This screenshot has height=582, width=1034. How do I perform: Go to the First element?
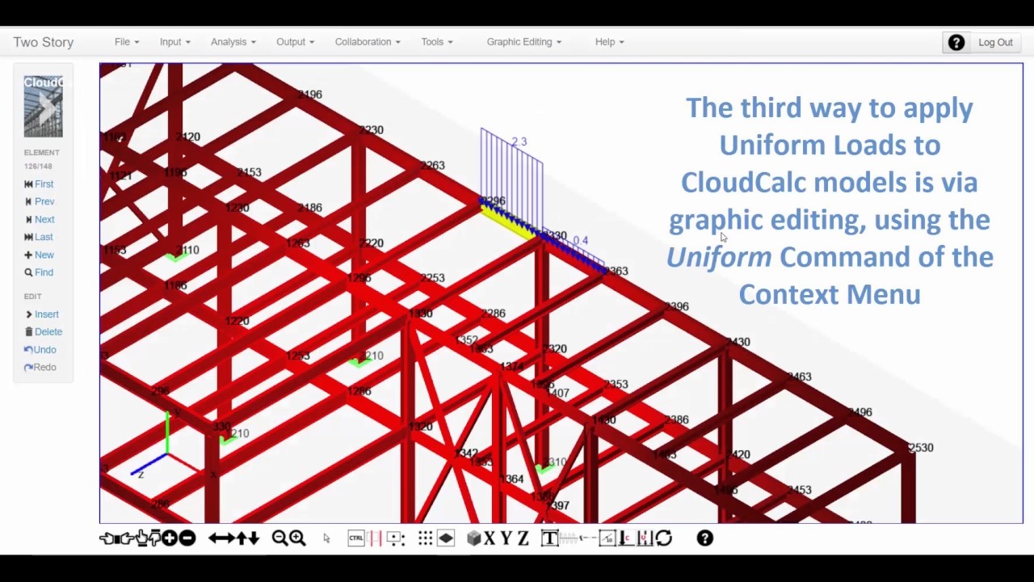pos(39,184)
